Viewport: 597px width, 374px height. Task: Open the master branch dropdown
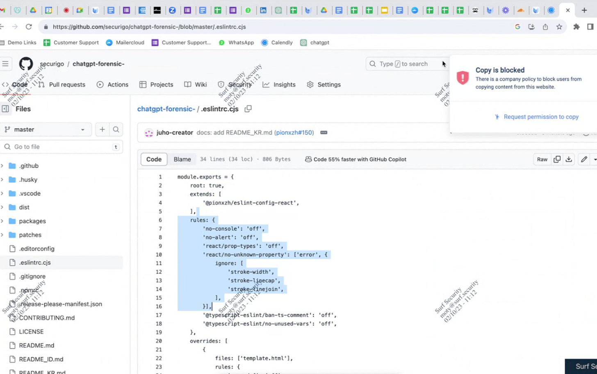[46, 129]
